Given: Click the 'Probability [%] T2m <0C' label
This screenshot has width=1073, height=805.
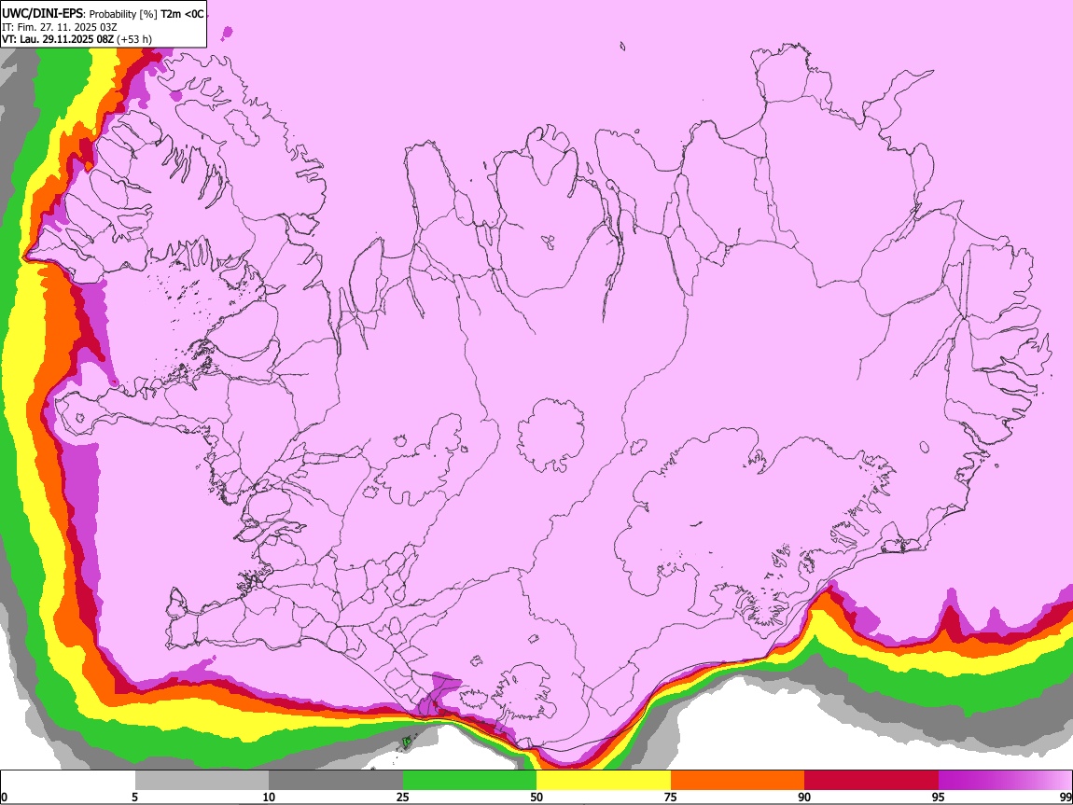Looking at the screenshot, I should (146, 14).
